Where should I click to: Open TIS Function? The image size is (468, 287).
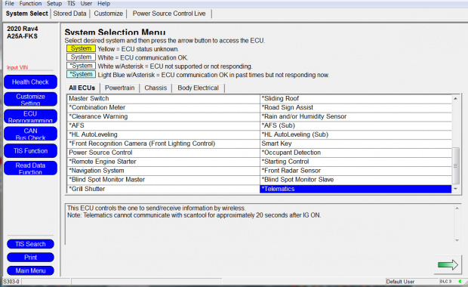30,151
